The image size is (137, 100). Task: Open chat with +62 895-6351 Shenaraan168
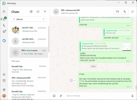click(x=29, y=41)
